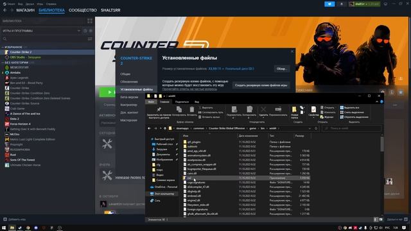Open Windows Start button
The height and width of the screenshot is (231, 411).
click(4, 228)
